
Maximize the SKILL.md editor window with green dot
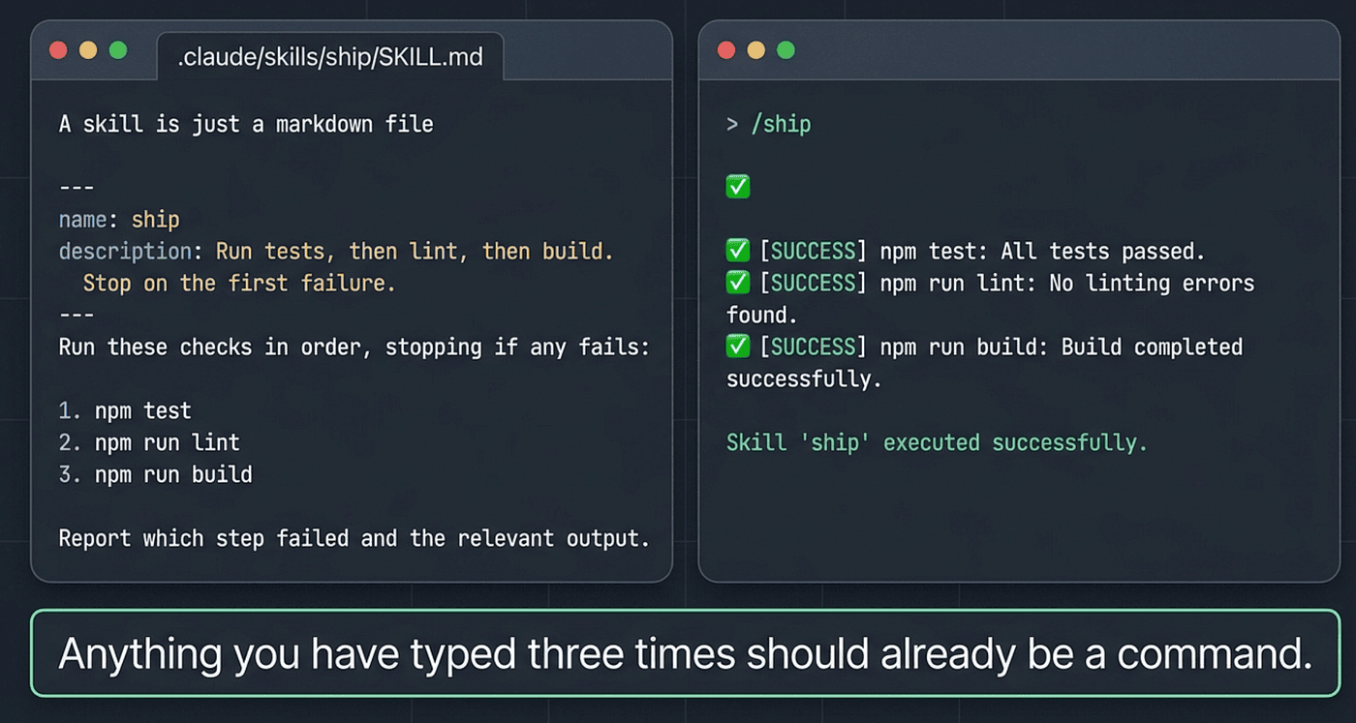tap(118, 50)
